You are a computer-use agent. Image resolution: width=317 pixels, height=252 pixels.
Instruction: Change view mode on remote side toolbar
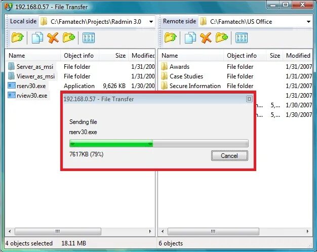[x=242, y=38]
